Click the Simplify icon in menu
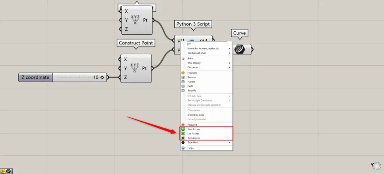 (183, 90)
